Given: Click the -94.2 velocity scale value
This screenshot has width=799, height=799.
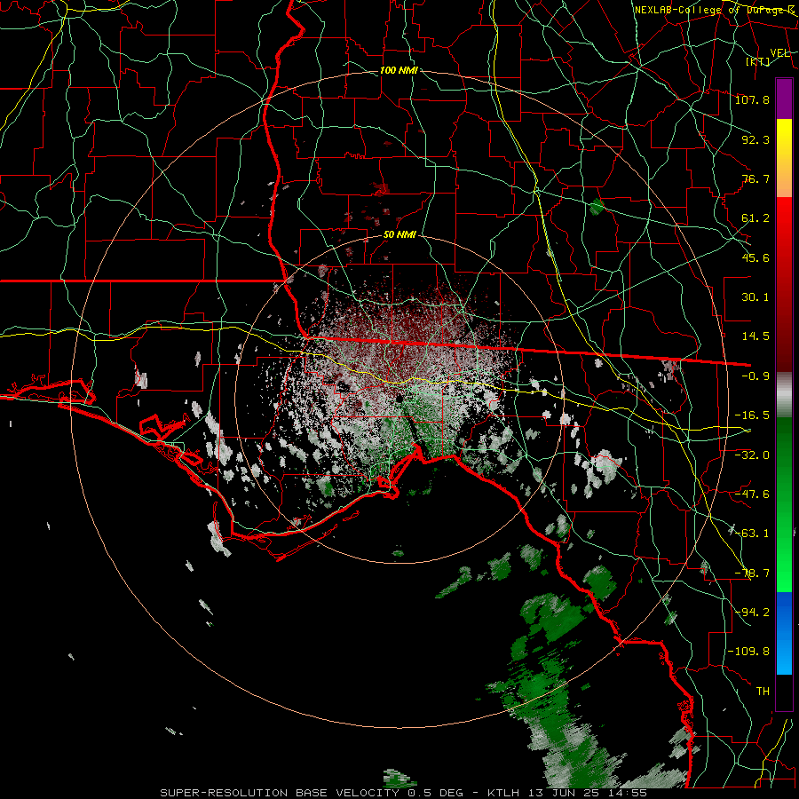Looking at the screenshot, I should coord(752,612).
